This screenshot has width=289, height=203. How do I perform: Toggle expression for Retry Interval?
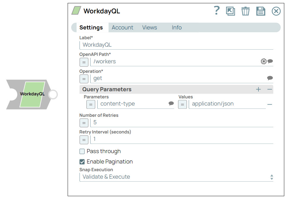[x=84, y=140]
